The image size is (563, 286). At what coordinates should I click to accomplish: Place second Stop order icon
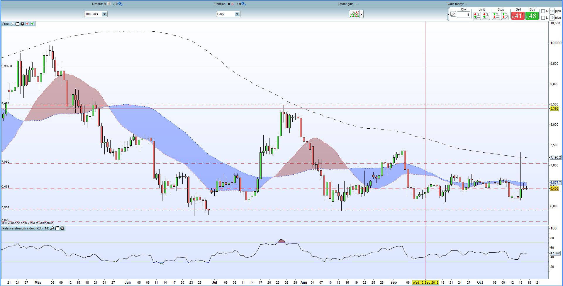tap(505, 16)
